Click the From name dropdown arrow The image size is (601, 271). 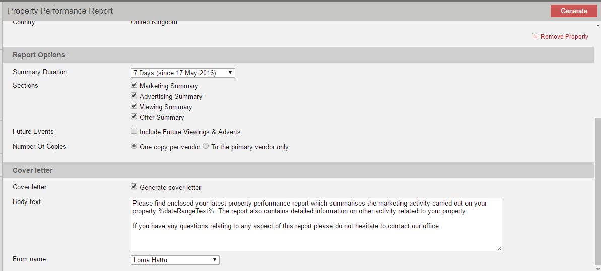[215, 260]
